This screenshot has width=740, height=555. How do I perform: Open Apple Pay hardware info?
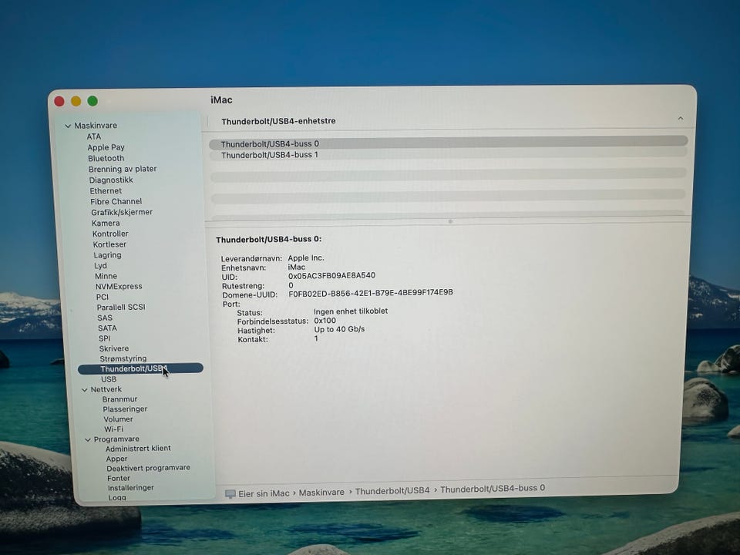click(x=106, y=147)
